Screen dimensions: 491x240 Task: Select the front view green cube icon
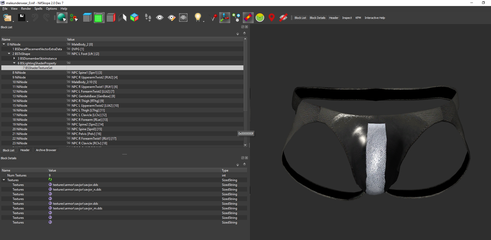click(99, 18)
